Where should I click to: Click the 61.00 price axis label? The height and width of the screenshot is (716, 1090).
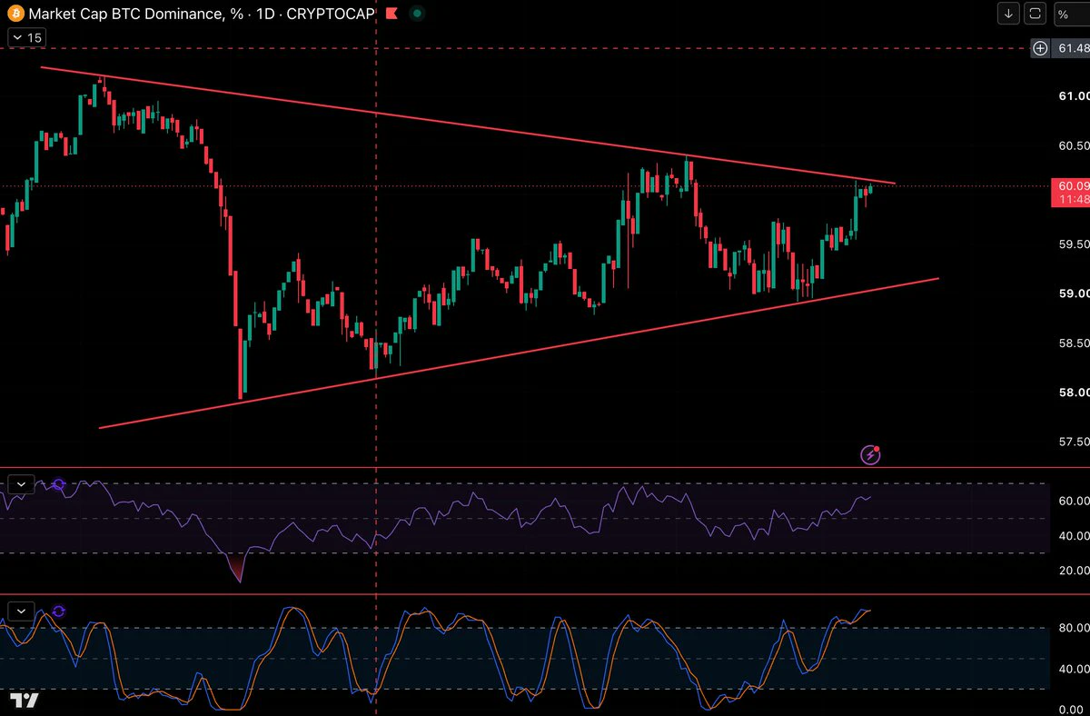coord(1074,96)
